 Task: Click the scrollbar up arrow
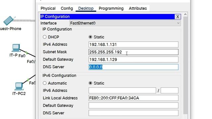click(x=185, y=14)
